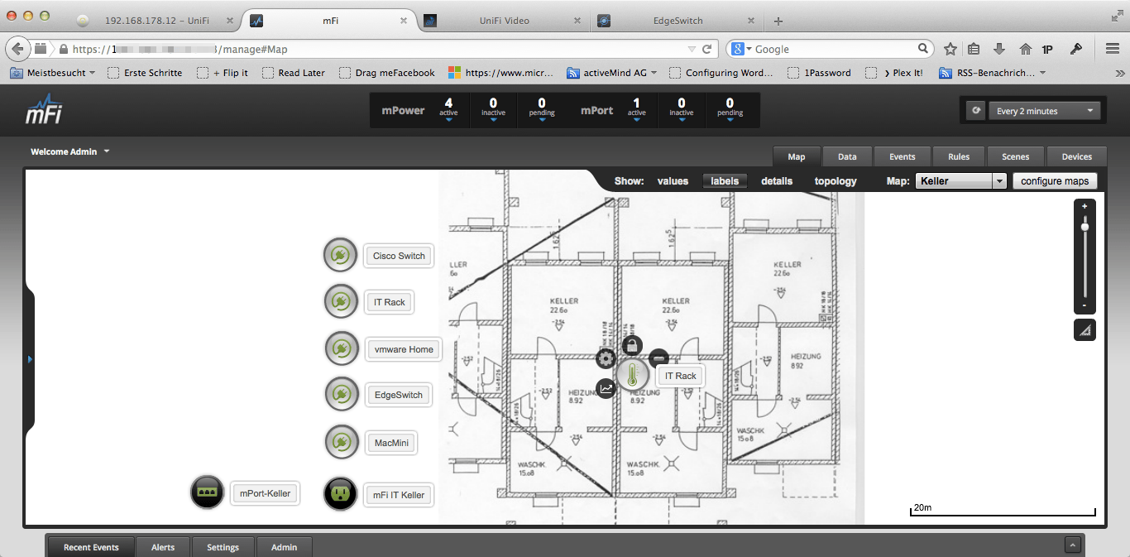
Task: Click the minus remove icon beside the sensor
Action: pos(658,358)
